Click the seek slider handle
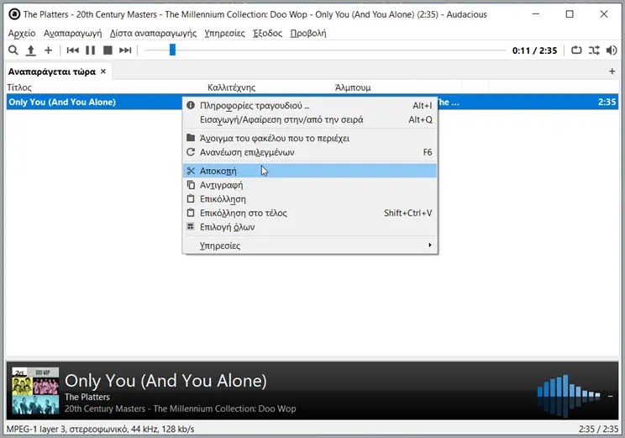This screenshot has width=625, height=438. click(172, 50)
